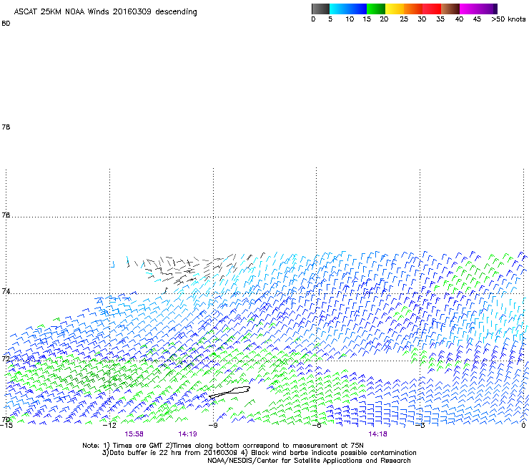Viewport: 529px width, 465px height.
Task: Click the purple time label 14:19
Action: pos(187,434)
